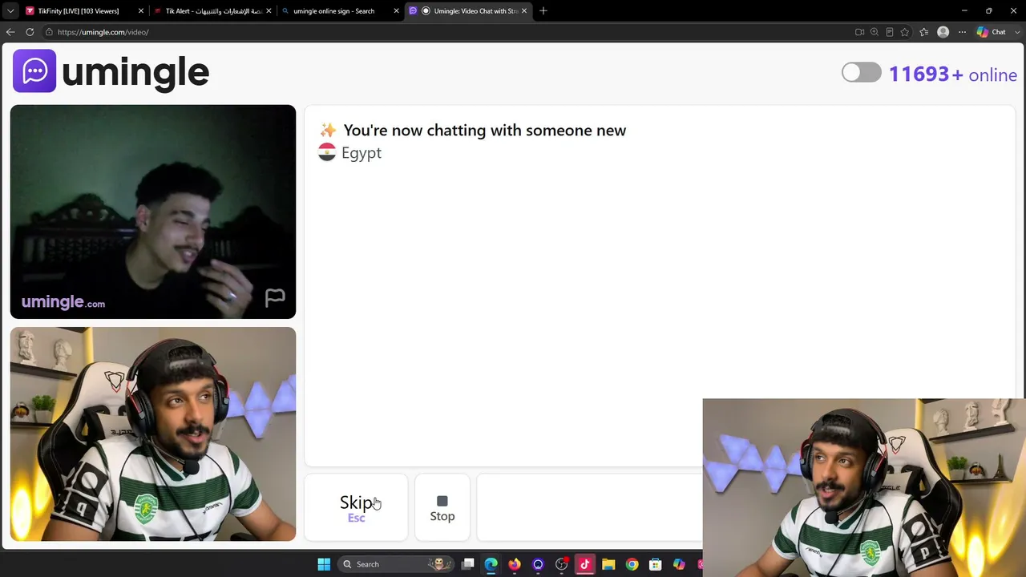This screenshot has width=1026, height=577.
Task: Click the 11693+ online counter text
Action: 953,75
